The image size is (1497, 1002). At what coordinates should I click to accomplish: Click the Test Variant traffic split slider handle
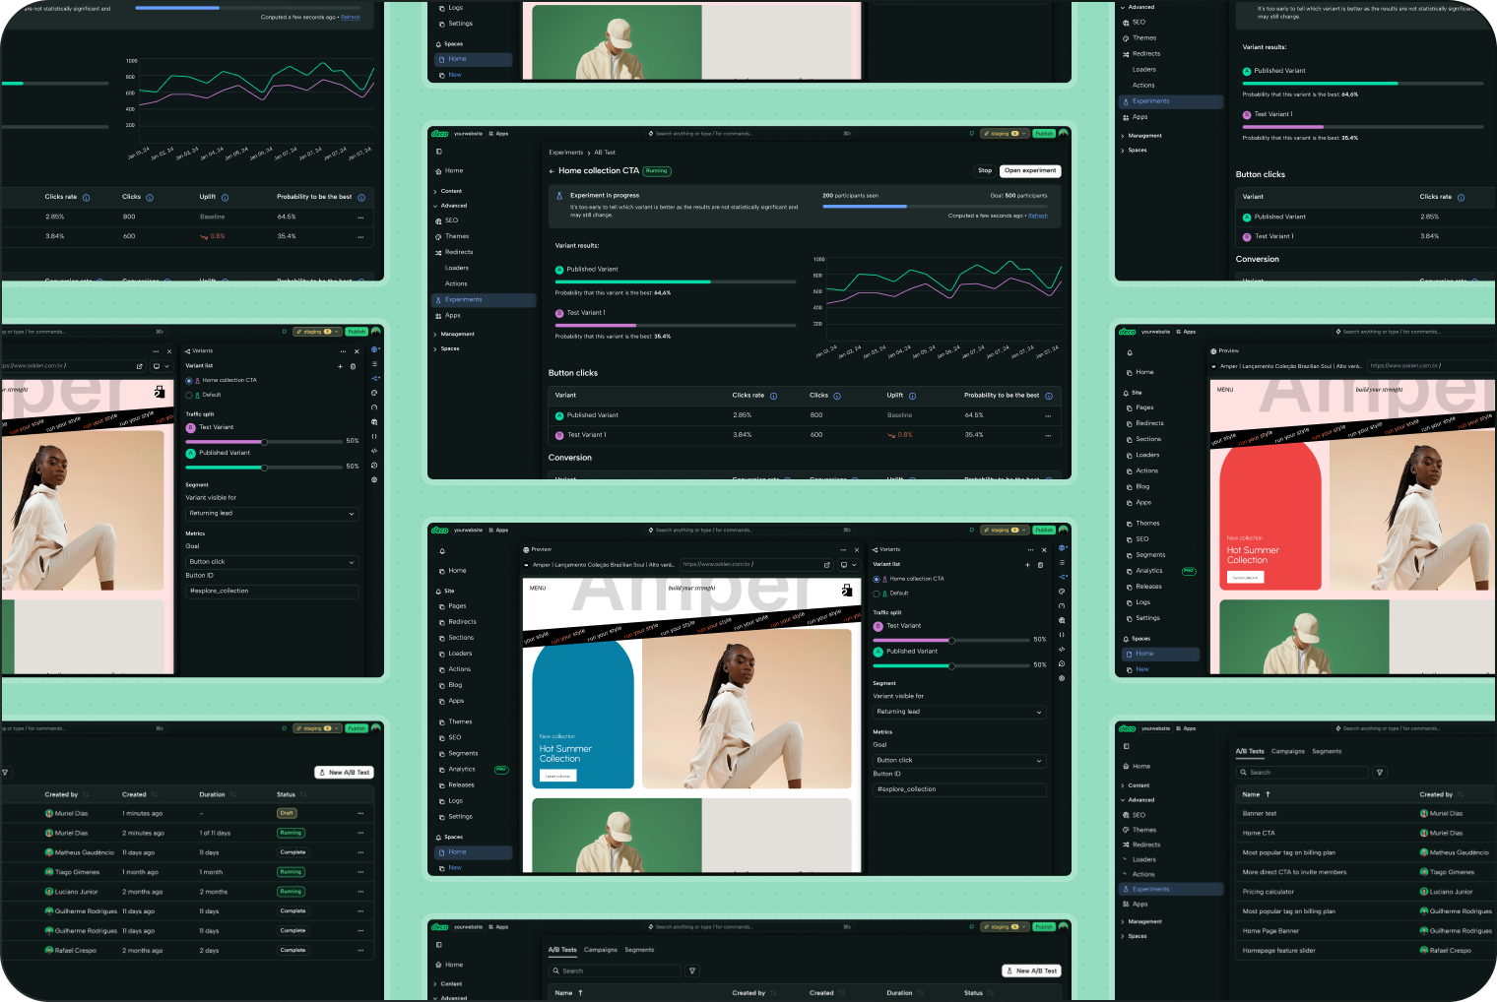click(952, 640)
